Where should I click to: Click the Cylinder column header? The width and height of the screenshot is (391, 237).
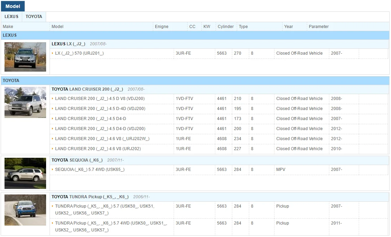click(226, 27)
